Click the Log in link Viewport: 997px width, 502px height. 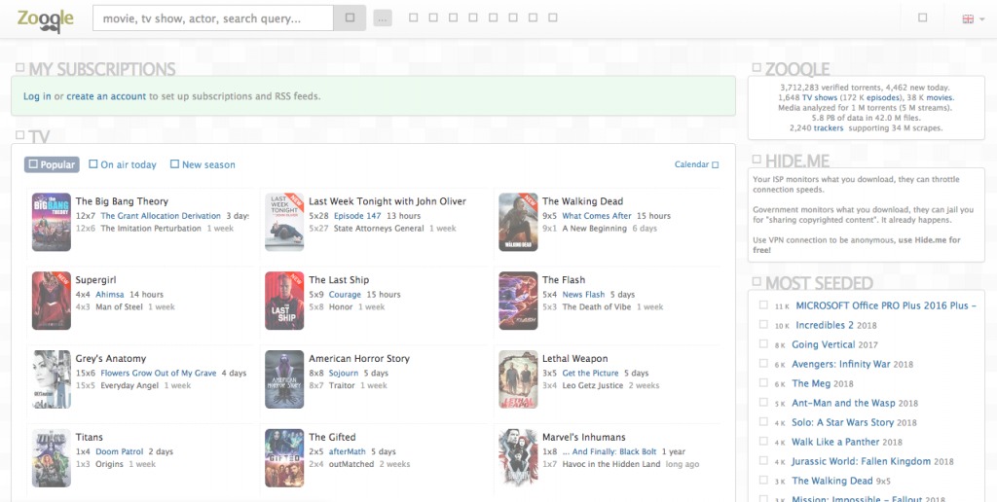(x=37, y=96)
